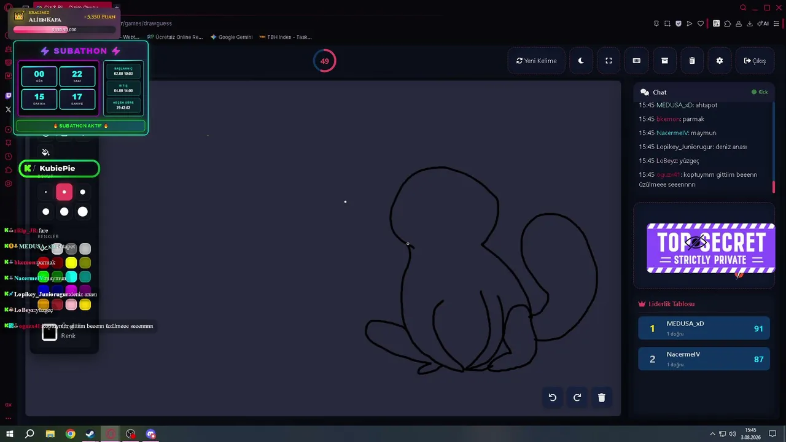The width and height of the screenshot is (786, 442).
Task: Click the play send icon in address bar
Action: (690, 24)
